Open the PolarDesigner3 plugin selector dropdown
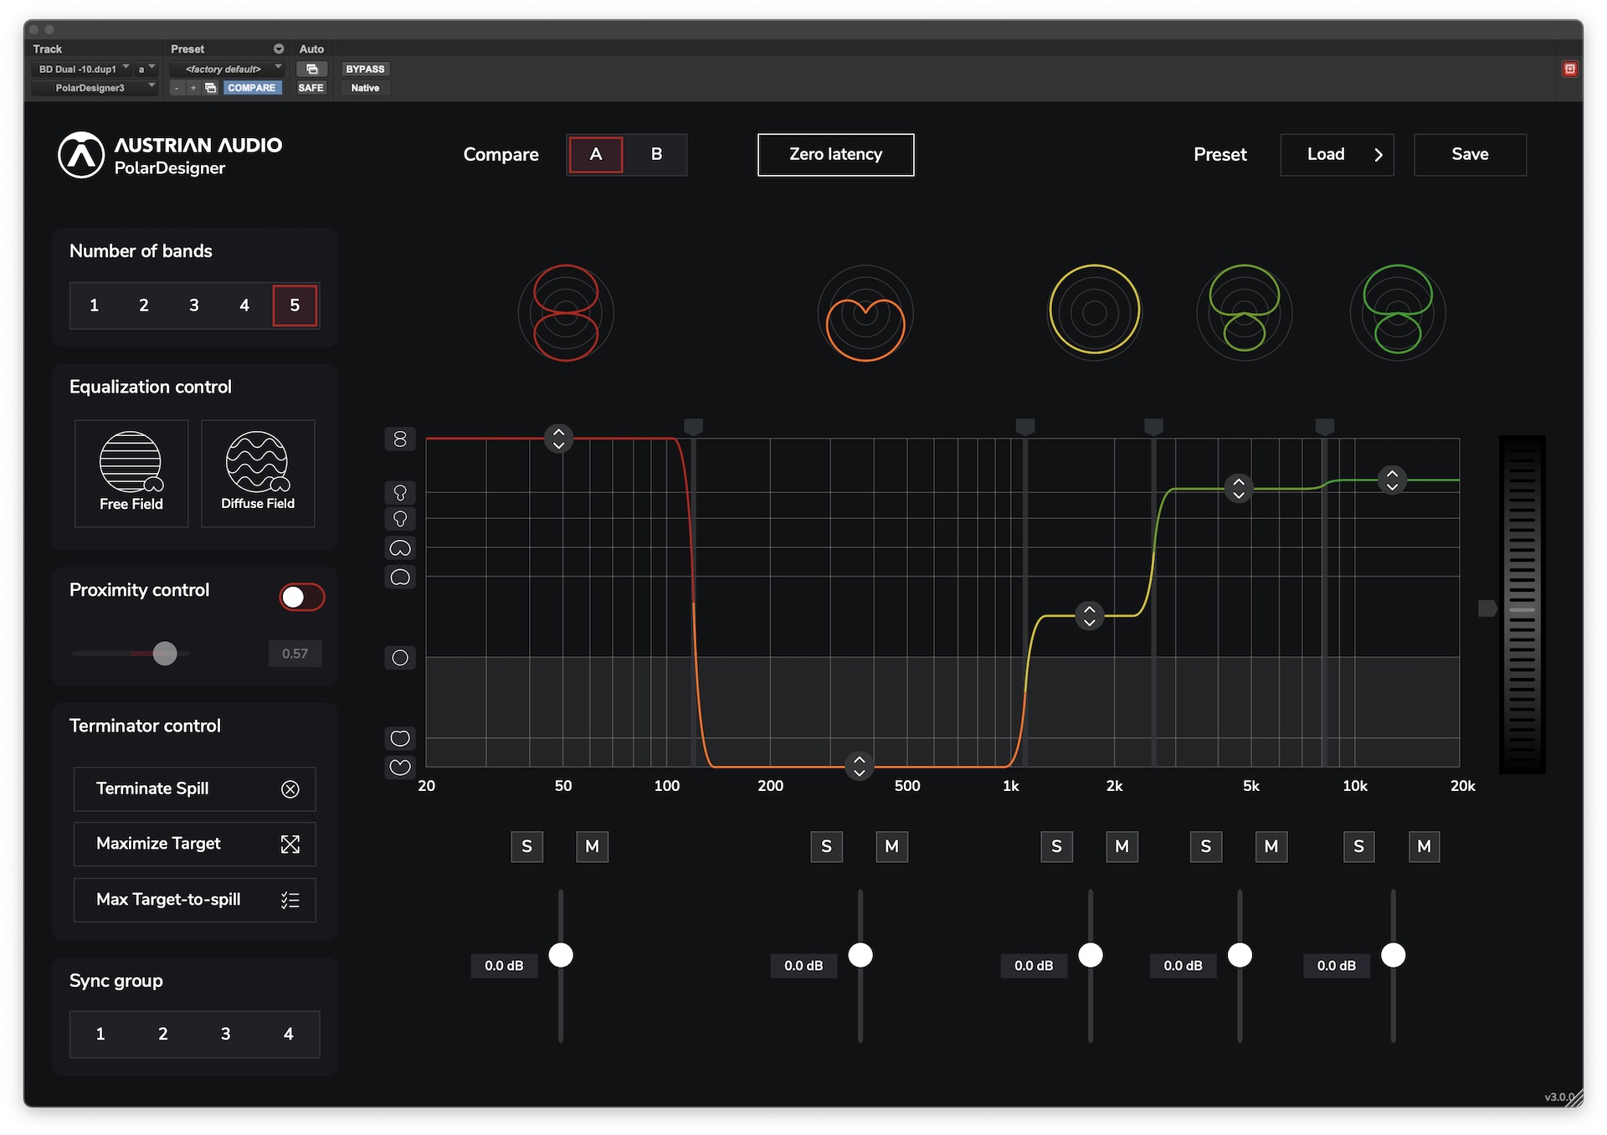The image size is (1607, 1135). 95,88
